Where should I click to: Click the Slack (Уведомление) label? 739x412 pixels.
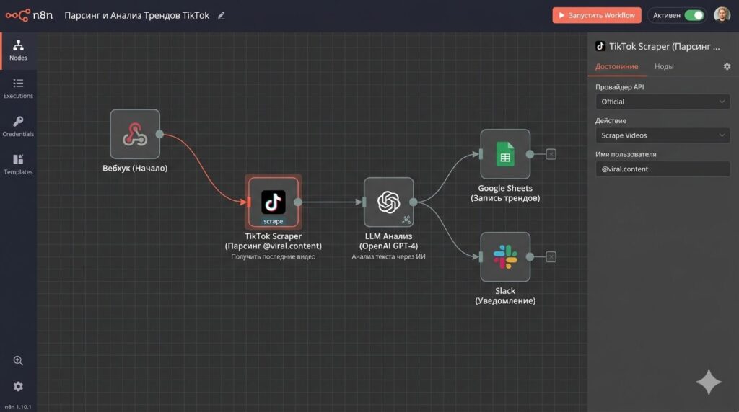(505, 296)
